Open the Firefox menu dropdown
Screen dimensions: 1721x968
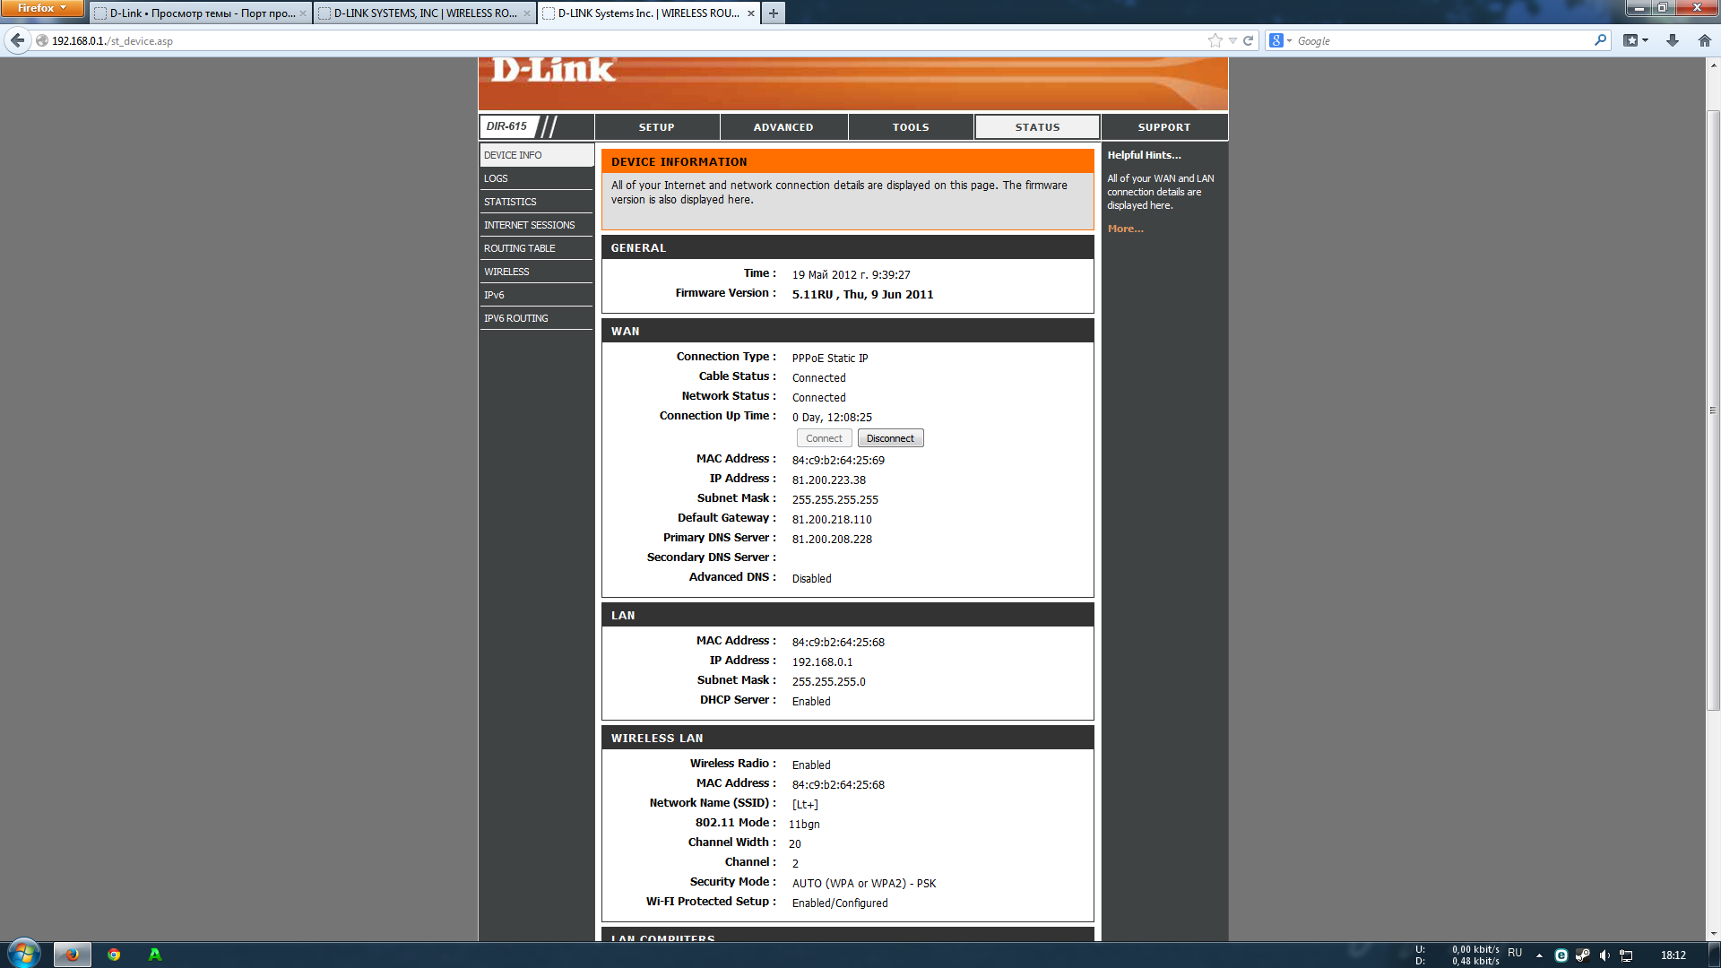(41, 8)
